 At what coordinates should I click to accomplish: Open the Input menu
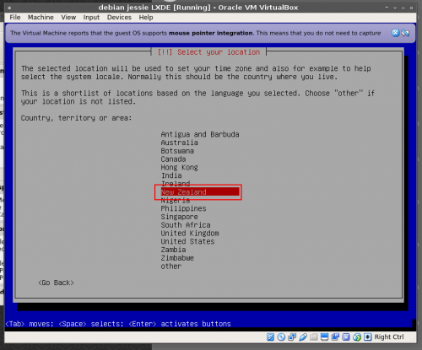point(91,18)
